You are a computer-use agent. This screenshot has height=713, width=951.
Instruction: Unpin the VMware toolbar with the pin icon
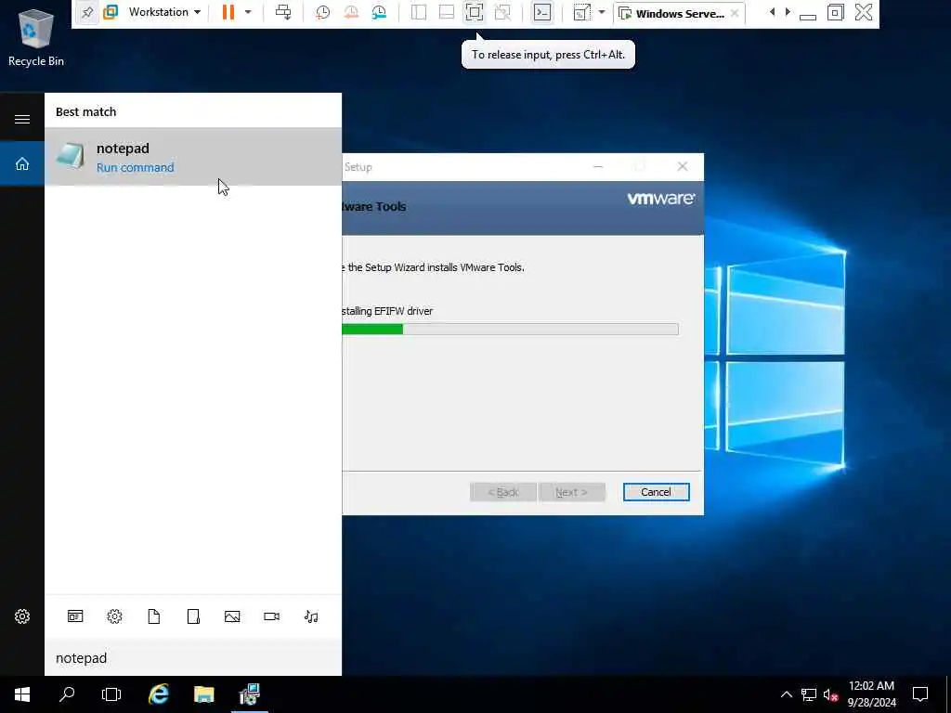(86, 13)
